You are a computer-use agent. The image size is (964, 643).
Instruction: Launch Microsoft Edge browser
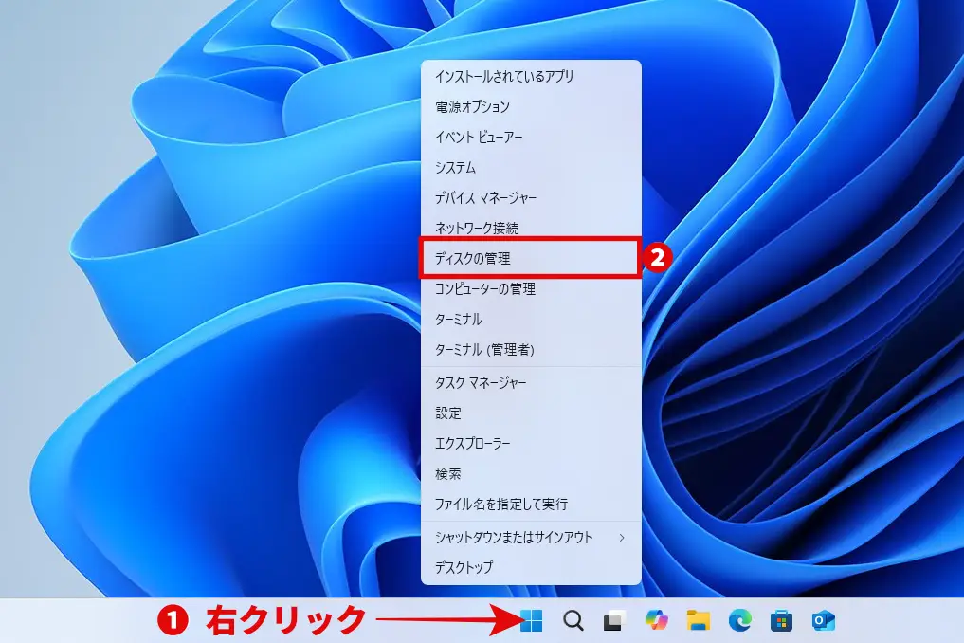pos(740,621)
